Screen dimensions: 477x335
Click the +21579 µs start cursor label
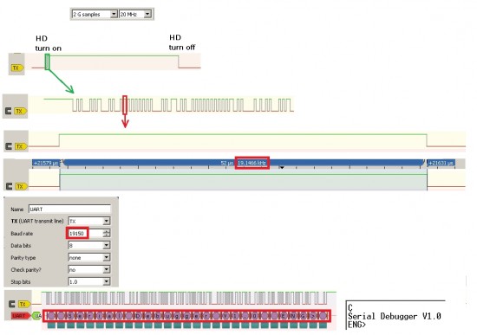[x=46, y=163]
